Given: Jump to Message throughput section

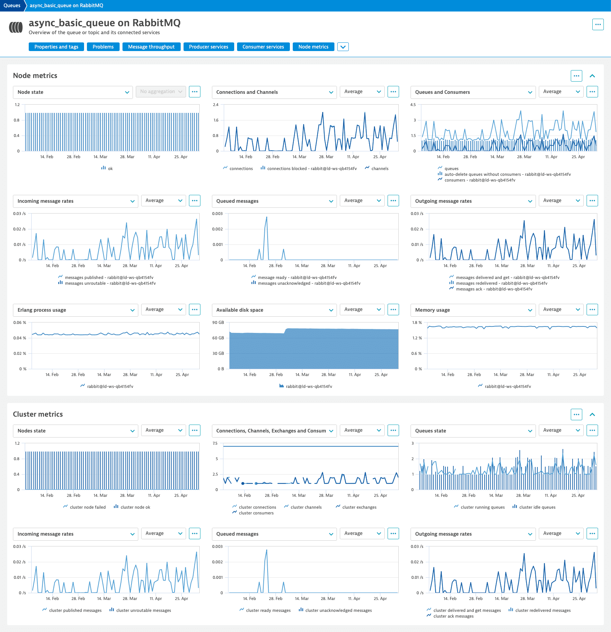Looking at the screenshot, I should click(x=151, y=47).
